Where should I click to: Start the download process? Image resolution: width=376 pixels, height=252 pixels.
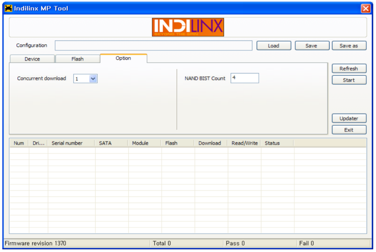click(x=349, y=80)
